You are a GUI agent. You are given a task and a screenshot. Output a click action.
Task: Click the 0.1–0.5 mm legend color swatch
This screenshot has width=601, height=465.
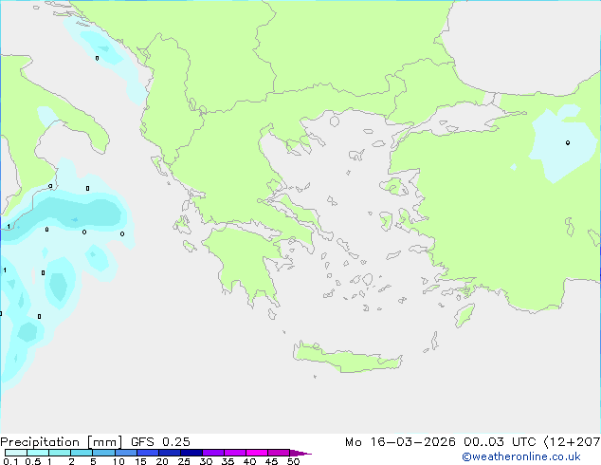16,453
